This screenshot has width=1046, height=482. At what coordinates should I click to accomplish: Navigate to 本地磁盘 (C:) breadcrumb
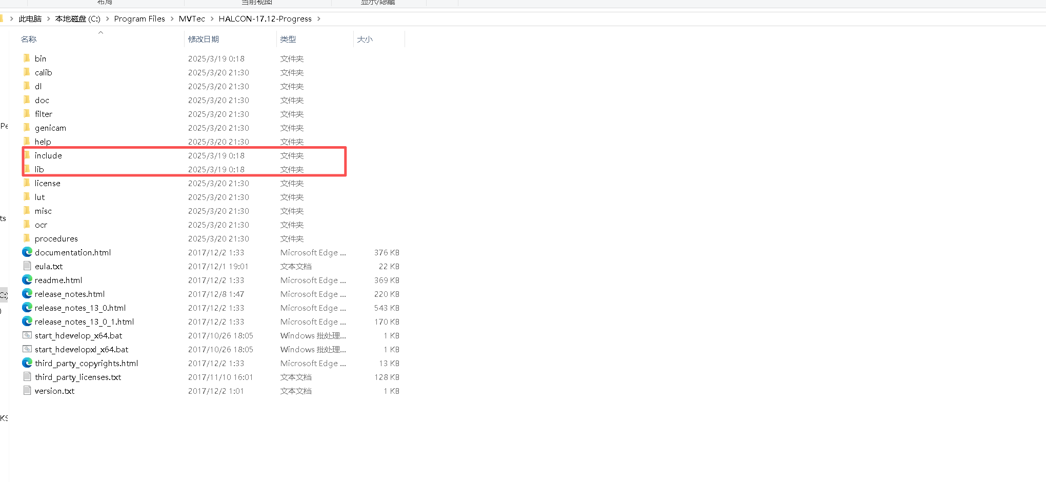pyautogui.click(x=78, y=18)
